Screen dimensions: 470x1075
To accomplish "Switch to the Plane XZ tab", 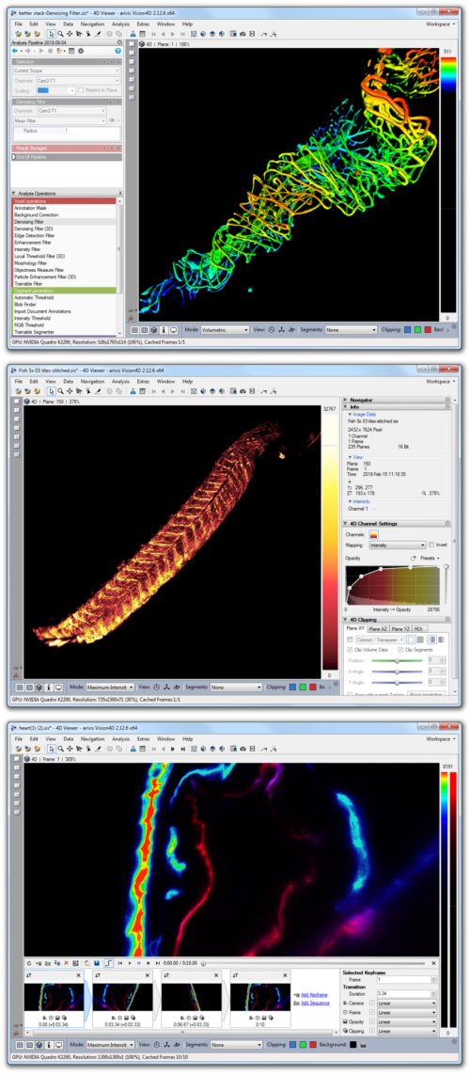I will point(378,628).
